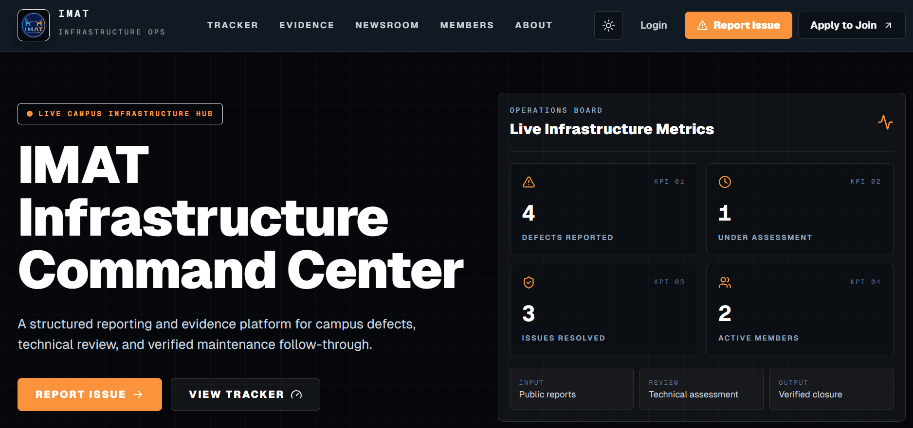Select the Verified closure output card
This screenshot has height=428, width=913.
831,389
